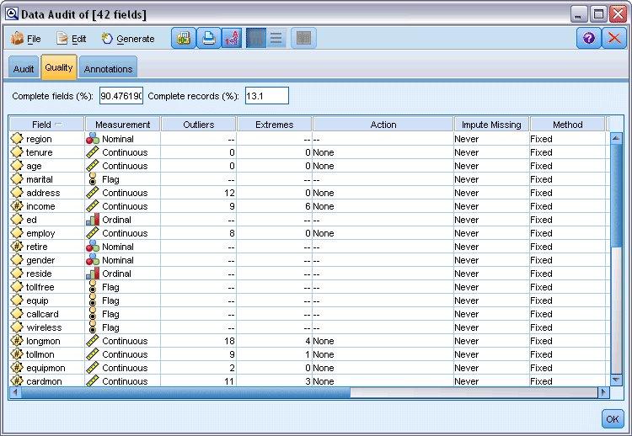Click the Complete records percentage box
Image resolution: width=632 pixels, height=436 pixels.
coord(267,96)
